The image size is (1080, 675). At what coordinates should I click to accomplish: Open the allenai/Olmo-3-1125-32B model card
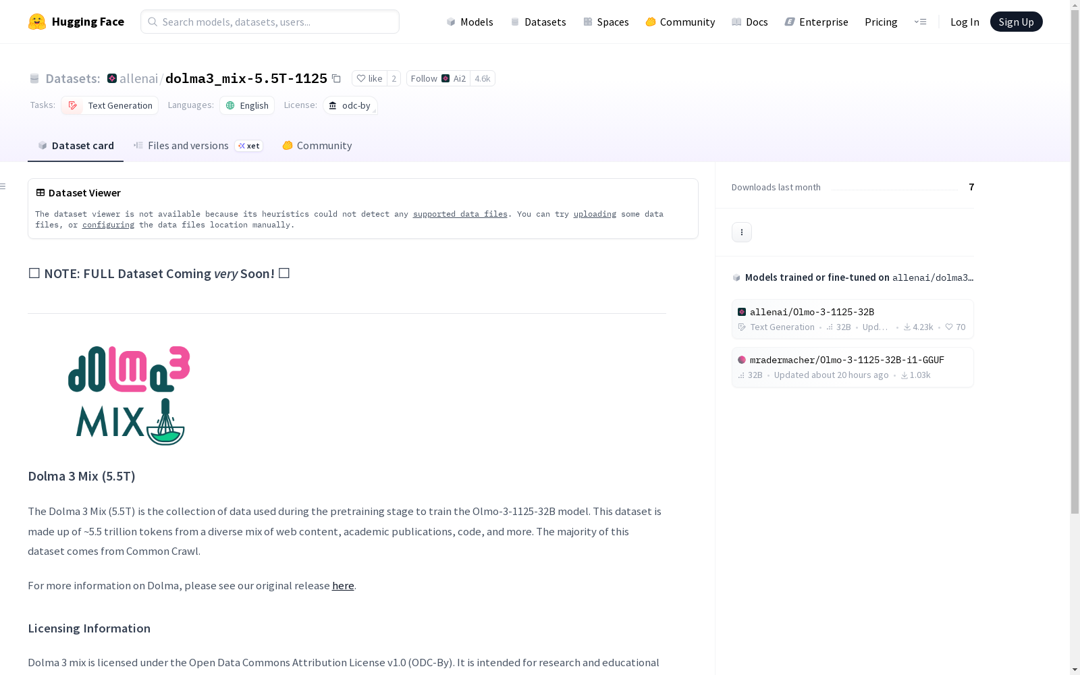(853, 319)
